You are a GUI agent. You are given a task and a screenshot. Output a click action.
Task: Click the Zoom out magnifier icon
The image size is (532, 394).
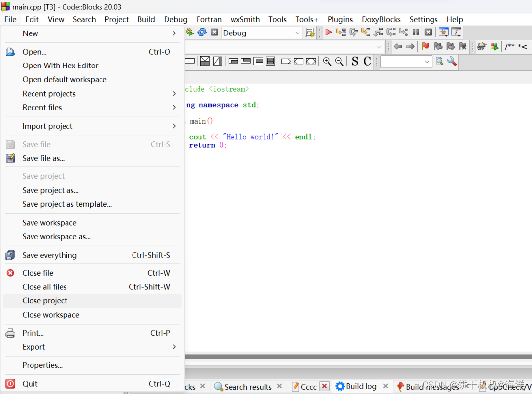339,61
